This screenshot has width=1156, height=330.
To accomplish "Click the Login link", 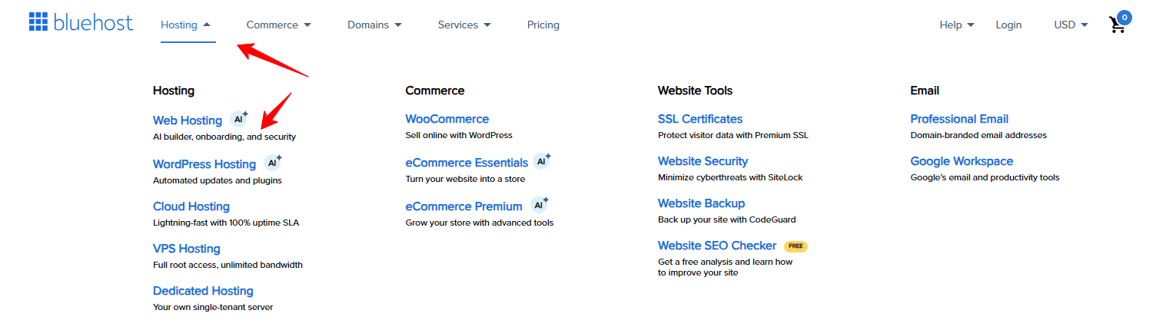I will (x=1008, y=25).
